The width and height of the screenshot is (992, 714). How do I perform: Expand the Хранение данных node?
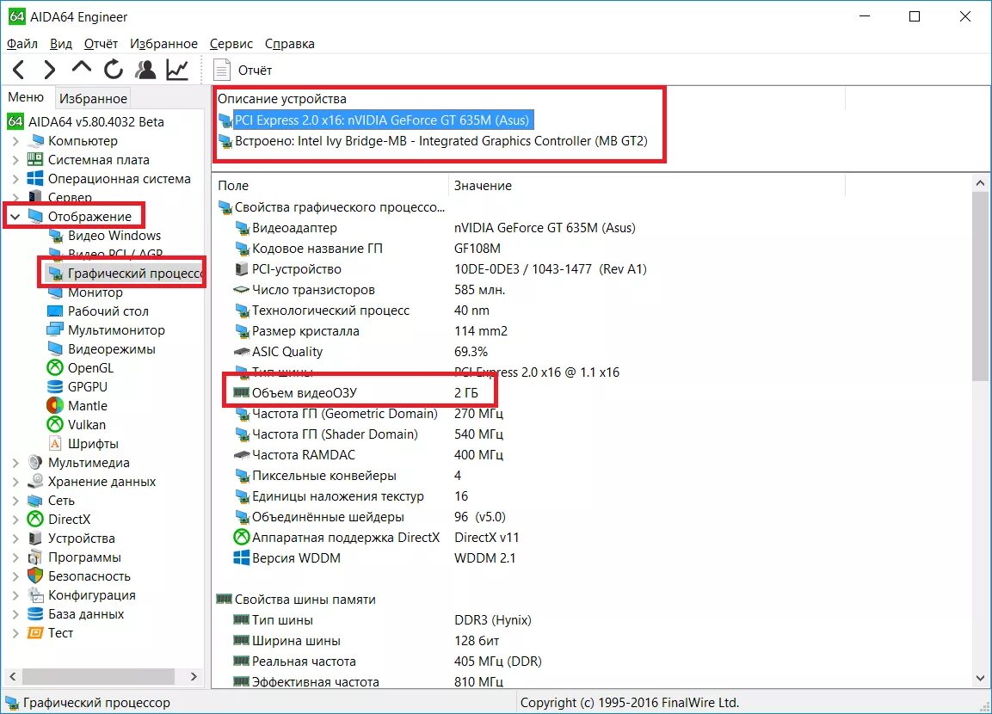tap(15, 482)
